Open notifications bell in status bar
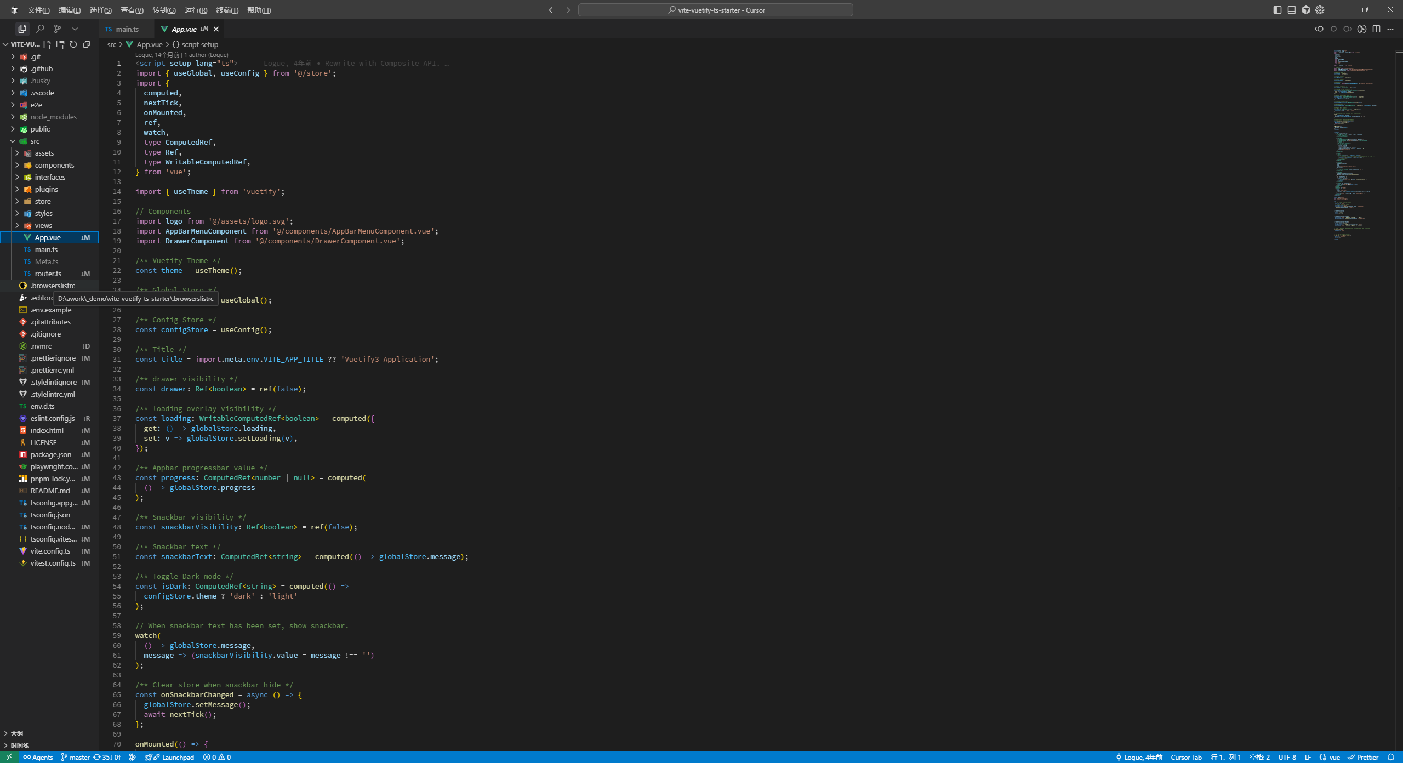 pos(1391,757)
